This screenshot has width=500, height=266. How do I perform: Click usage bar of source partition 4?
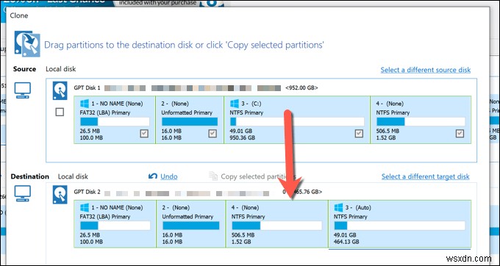[421, 122]
